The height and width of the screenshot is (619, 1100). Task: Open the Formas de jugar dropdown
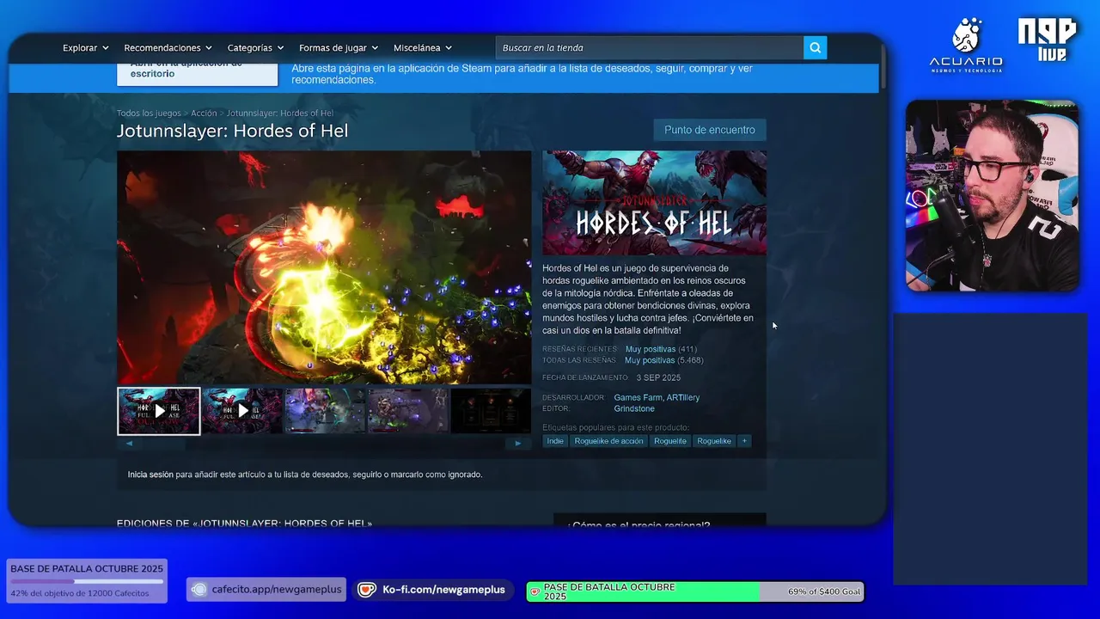coord(339,48)
